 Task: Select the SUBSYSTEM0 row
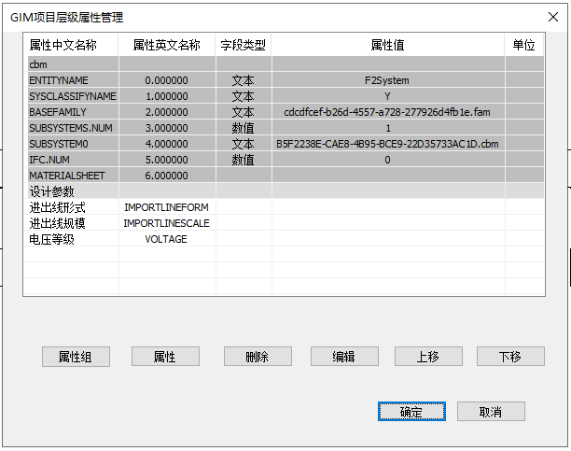(x=285, y=144)
